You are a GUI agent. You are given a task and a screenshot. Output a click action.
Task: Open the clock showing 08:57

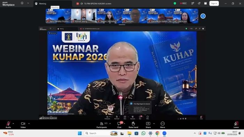tap(232, 133)
